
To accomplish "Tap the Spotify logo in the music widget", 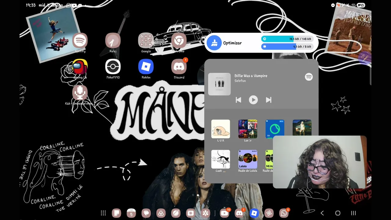I will (309, 77).
